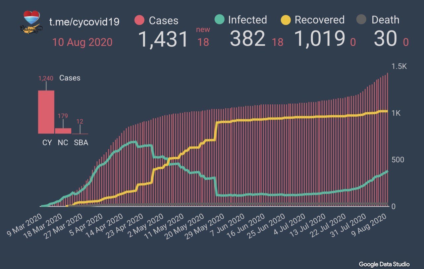Viewport: 424px width, 269px height.
Task: Click the gray Death legend dot
Action: point(361,20)
